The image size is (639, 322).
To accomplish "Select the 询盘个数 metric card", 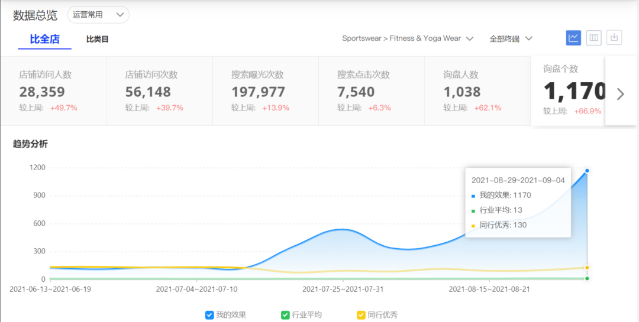I will (568, 91).
